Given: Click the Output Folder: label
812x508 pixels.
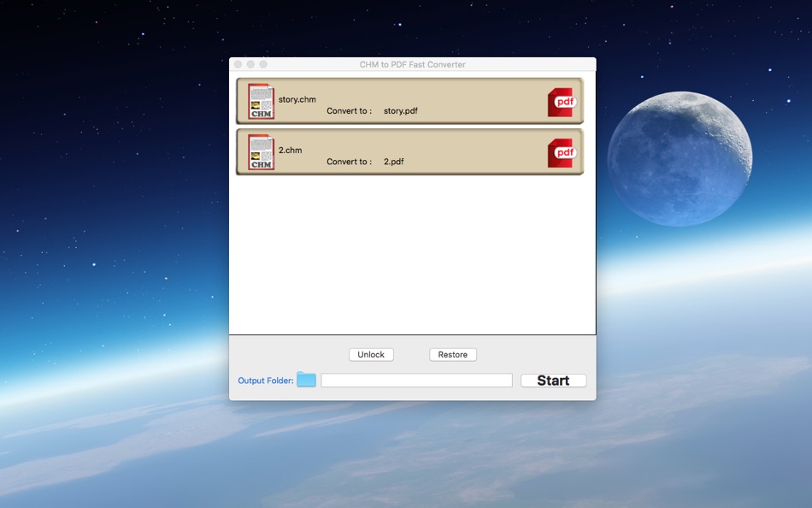Looking at the screenshot, I should [266, 381].
